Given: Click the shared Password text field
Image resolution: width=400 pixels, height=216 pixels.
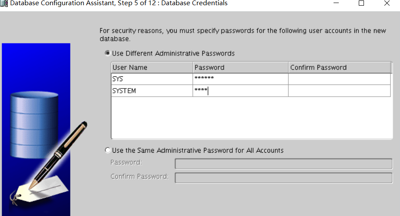Looking at the screenshot, I should (x=284, y=164).
